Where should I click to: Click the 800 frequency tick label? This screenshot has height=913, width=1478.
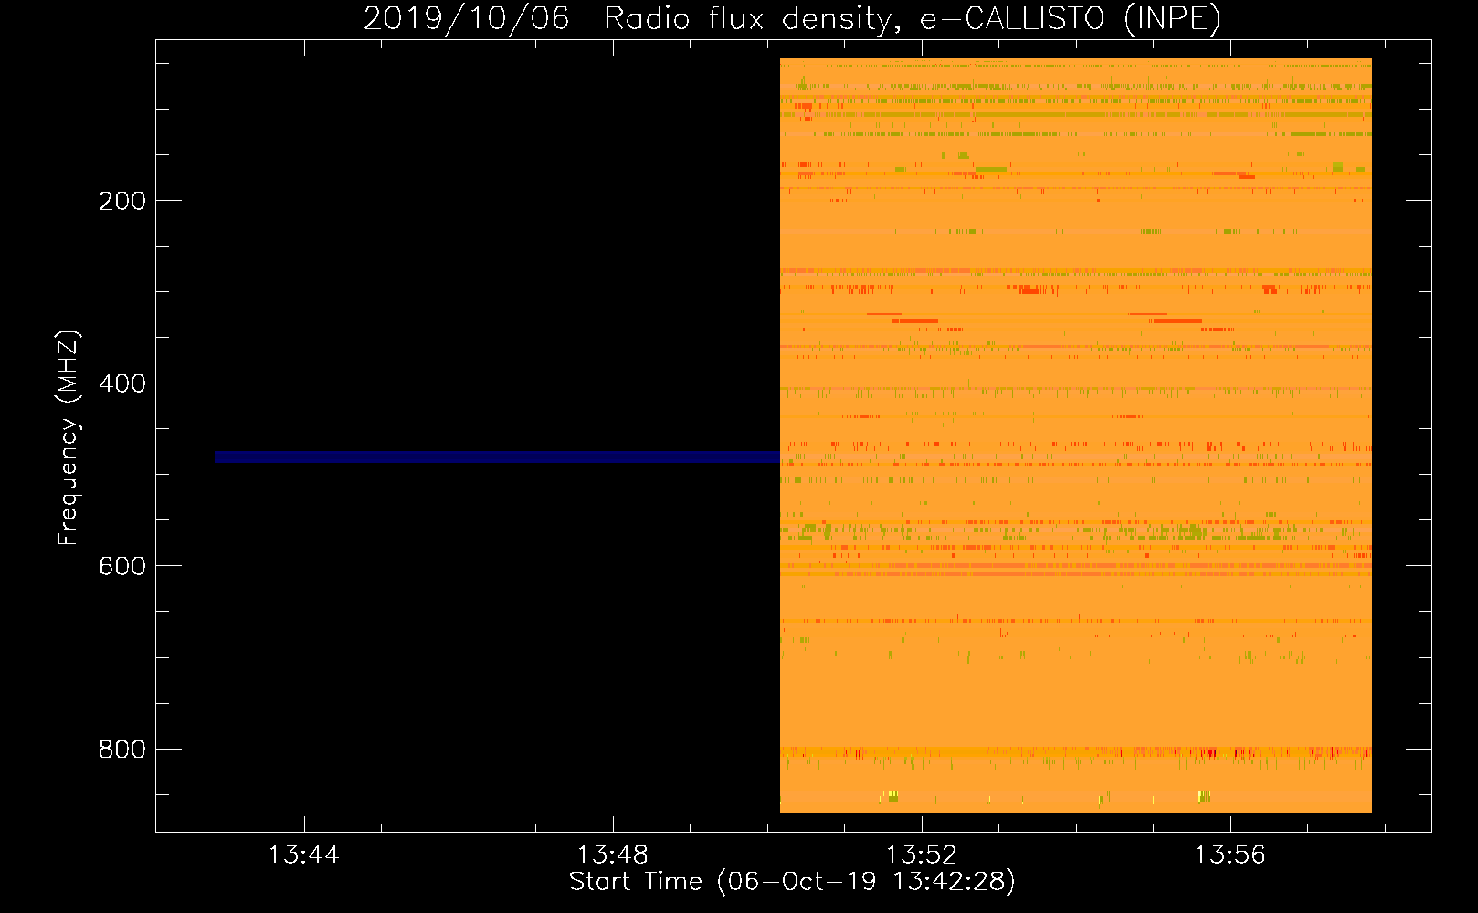click(122, 750)
